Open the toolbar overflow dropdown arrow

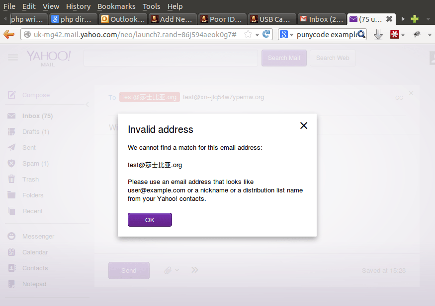point(430,35)
